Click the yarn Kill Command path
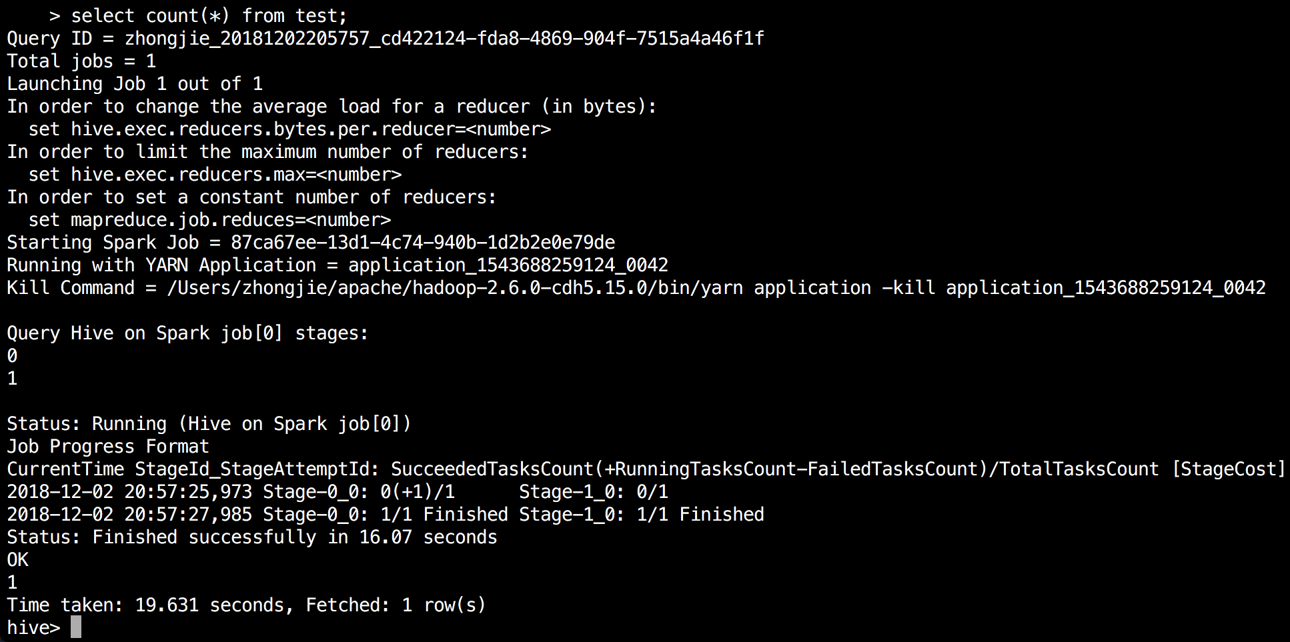1290x642 pixels. [x=455, y=288]
